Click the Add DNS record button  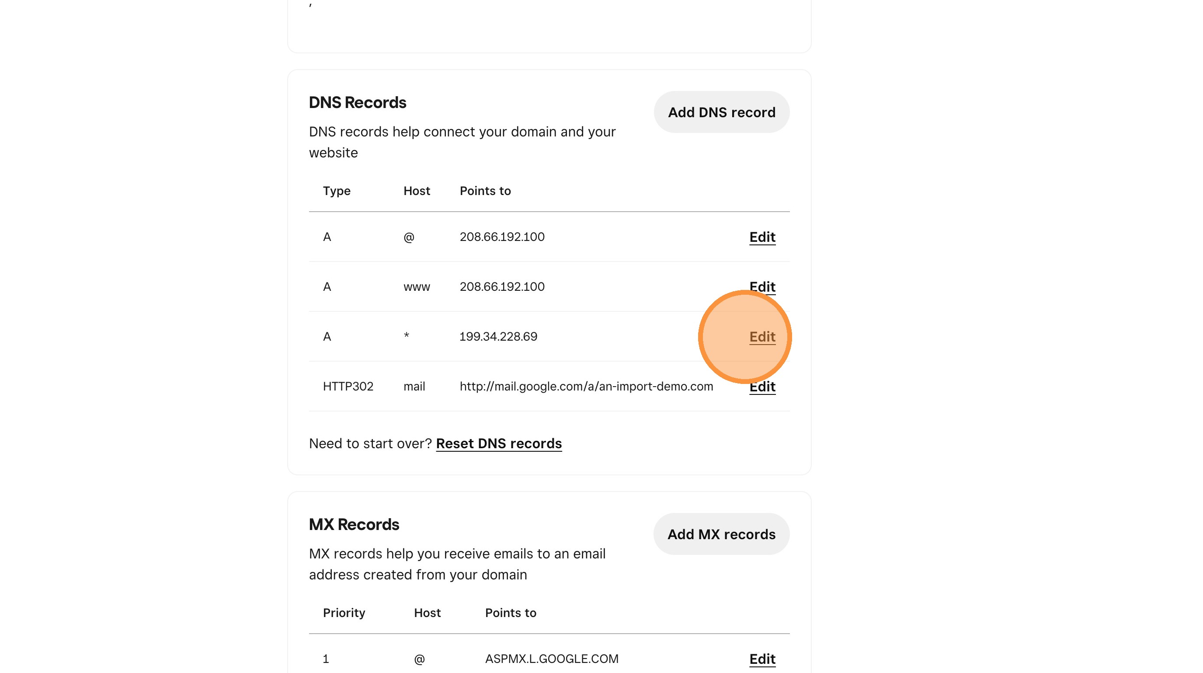click(721, 112)
